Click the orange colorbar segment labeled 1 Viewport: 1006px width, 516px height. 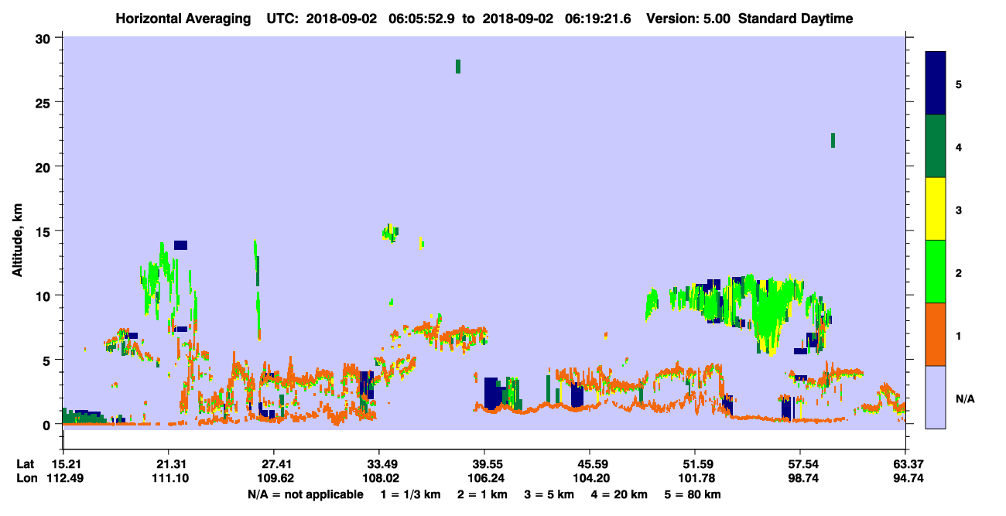pos(936,334)
